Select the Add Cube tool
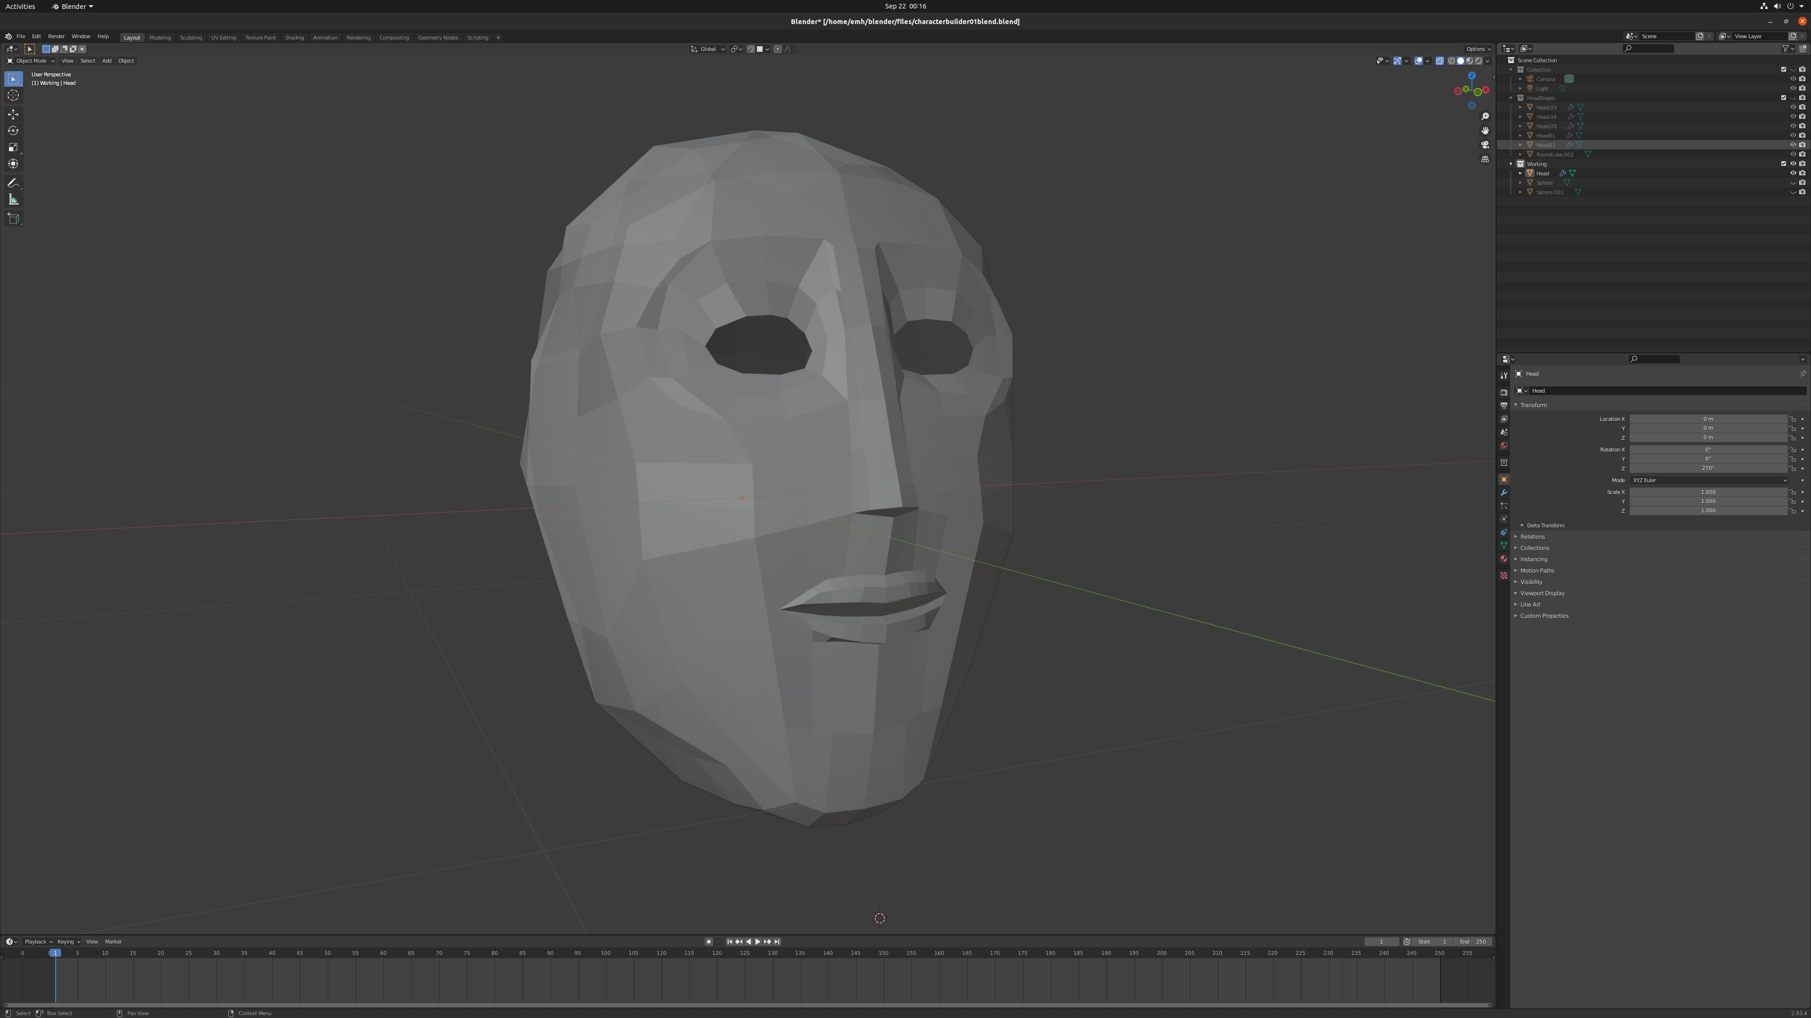Screen dimensions: 1811x1018 click(13, 219)
